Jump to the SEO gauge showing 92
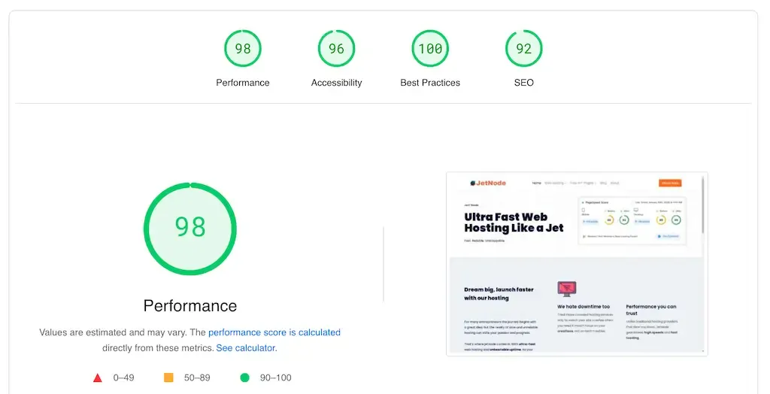 click(523, 49)
